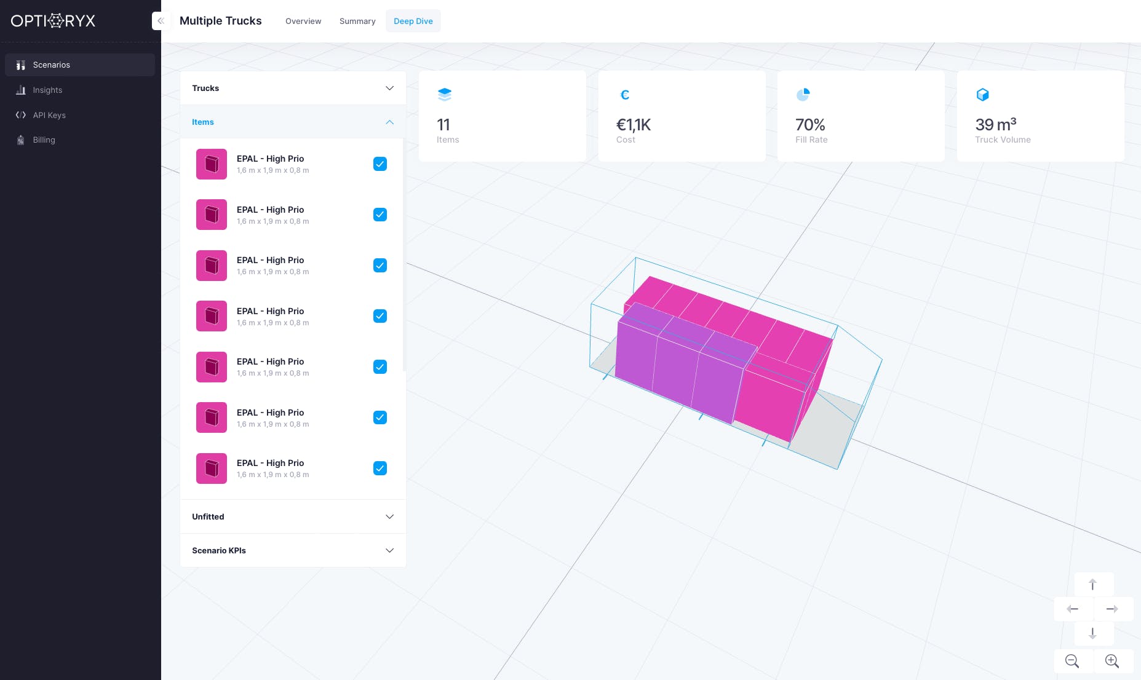Click the 70% Fill Rate value
The image size is (1141, 680).
(x=810, y=125)
